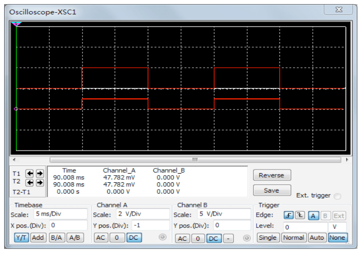Viewport: 361px width, 253px height.
Task: Click T1 Channel_A reading 47.782 mV
Action: [x=119, y=178]
